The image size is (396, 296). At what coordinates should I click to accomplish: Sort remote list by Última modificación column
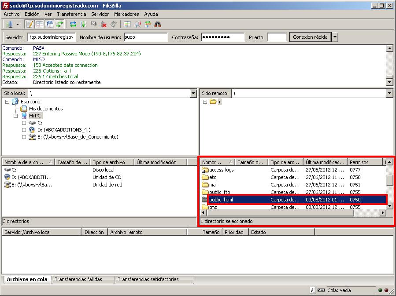(325, 162)
